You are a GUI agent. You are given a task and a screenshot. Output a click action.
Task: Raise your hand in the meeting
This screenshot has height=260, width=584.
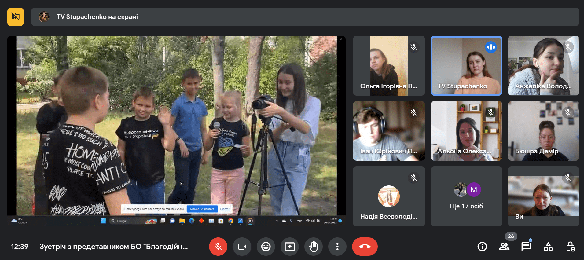click(313, 247)
